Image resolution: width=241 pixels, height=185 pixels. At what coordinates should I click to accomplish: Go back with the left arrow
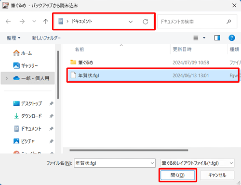tap(8, 21)
